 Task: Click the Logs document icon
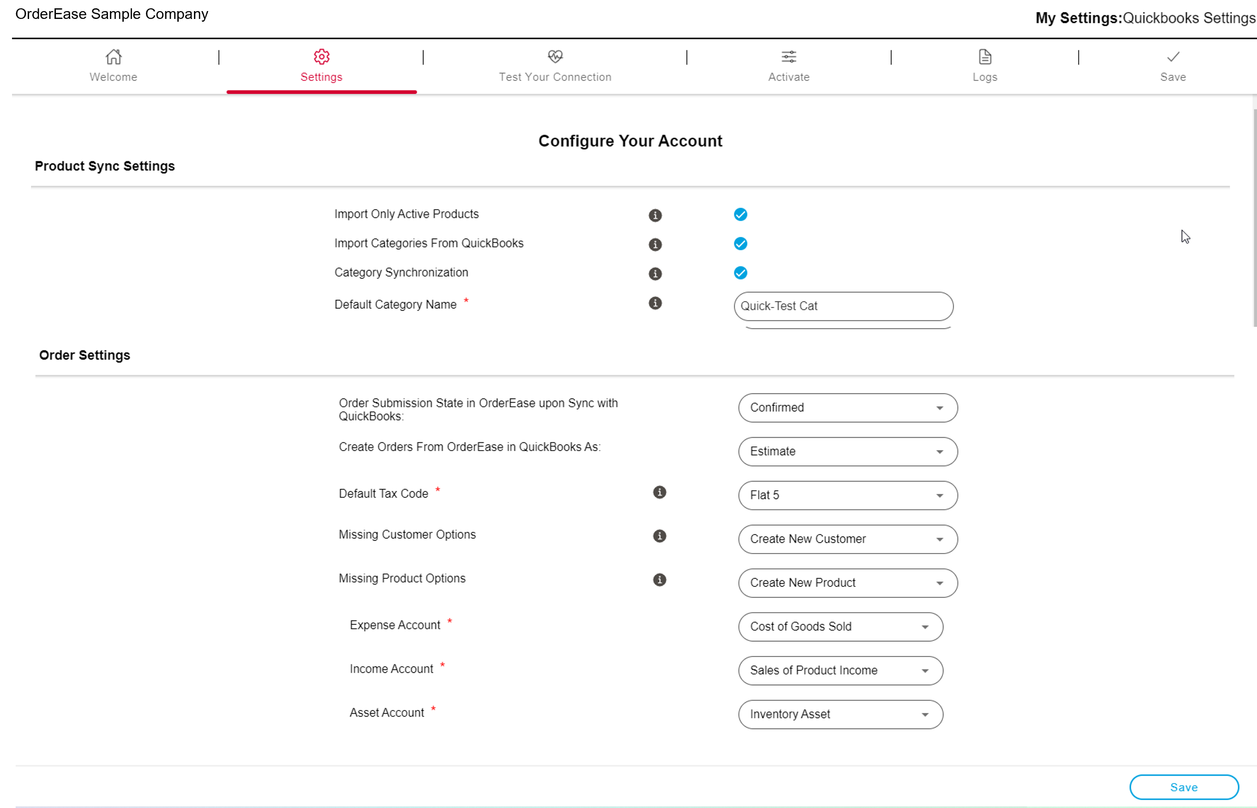point(985,56)
